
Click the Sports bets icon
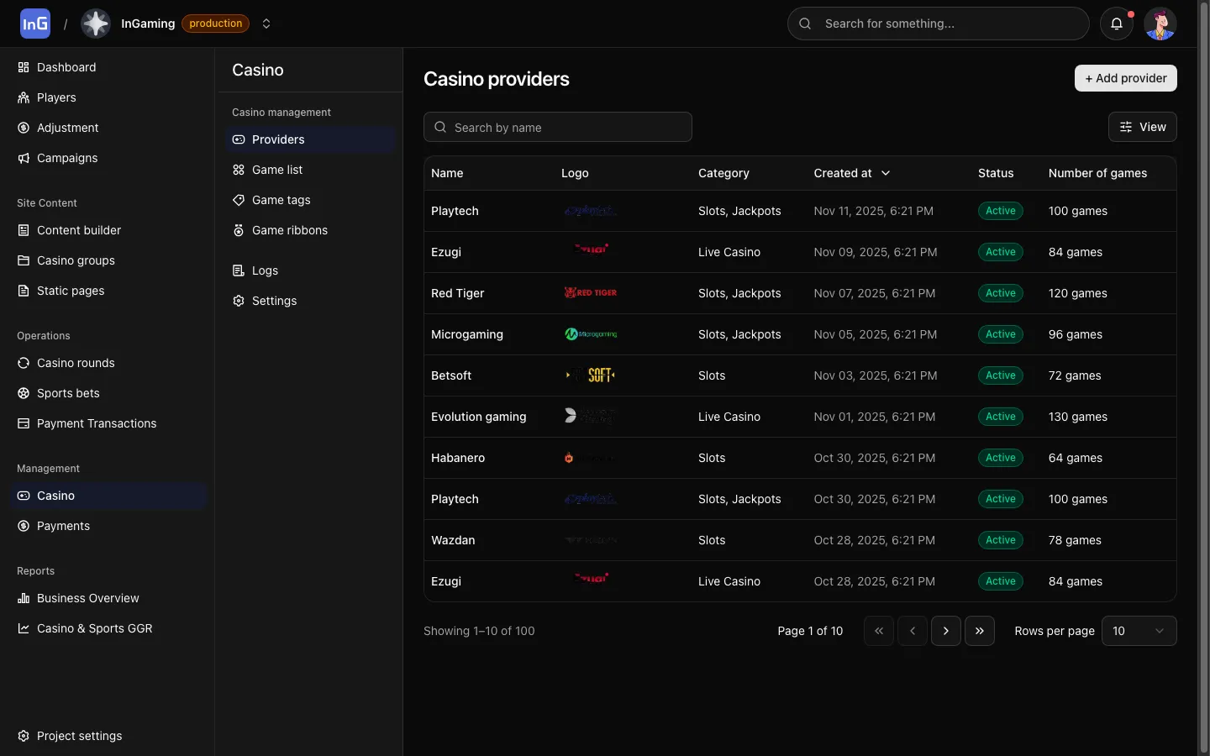coord(23,393)
